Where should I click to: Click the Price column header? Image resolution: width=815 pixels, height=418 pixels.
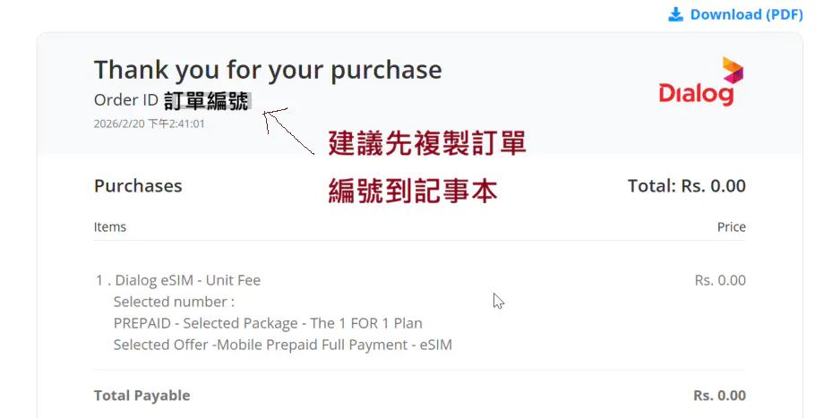[731, 227]
